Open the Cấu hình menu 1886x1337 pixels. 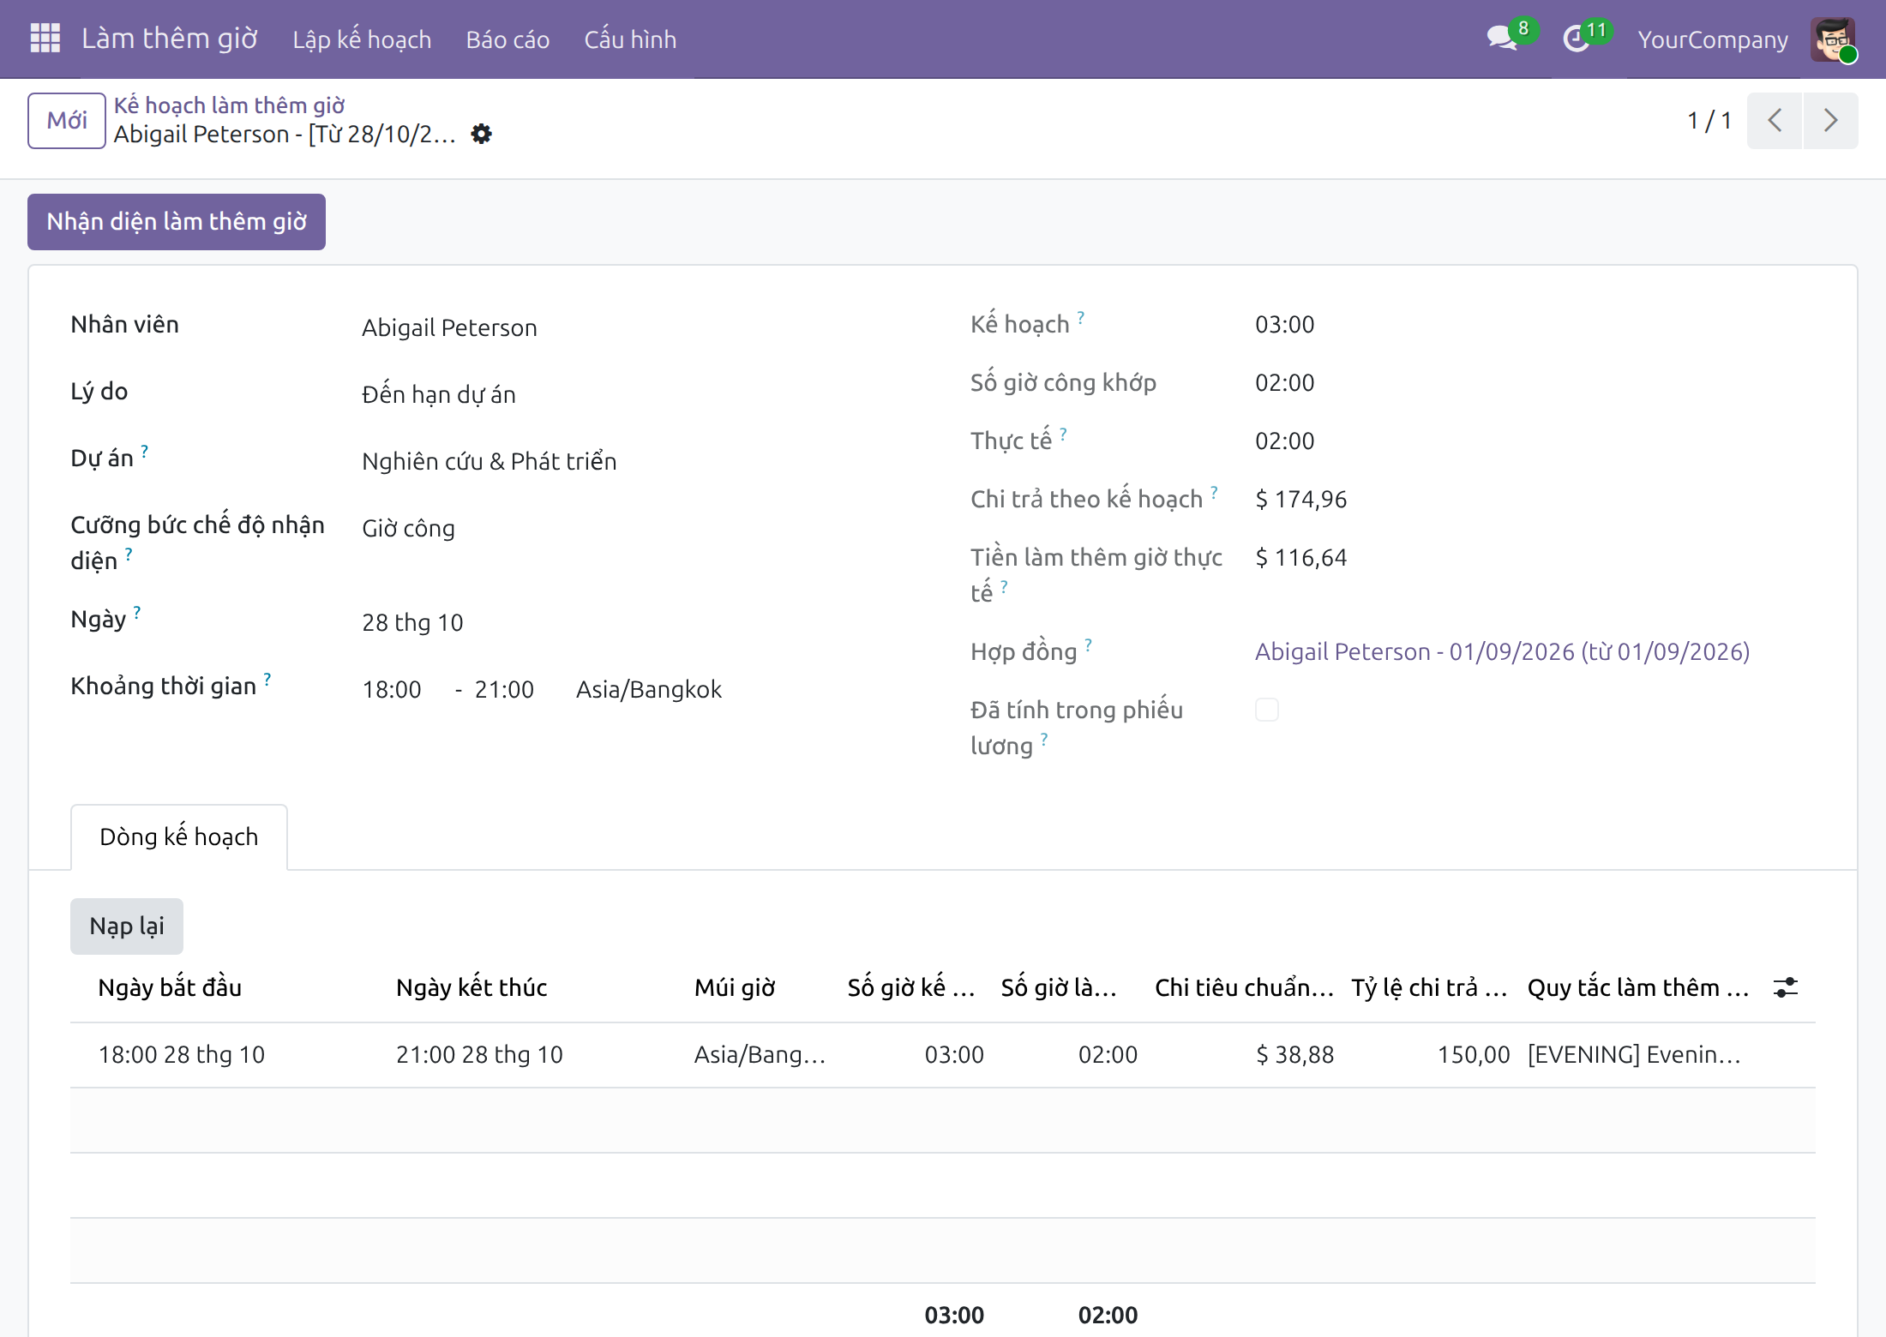tap(630, 39)
